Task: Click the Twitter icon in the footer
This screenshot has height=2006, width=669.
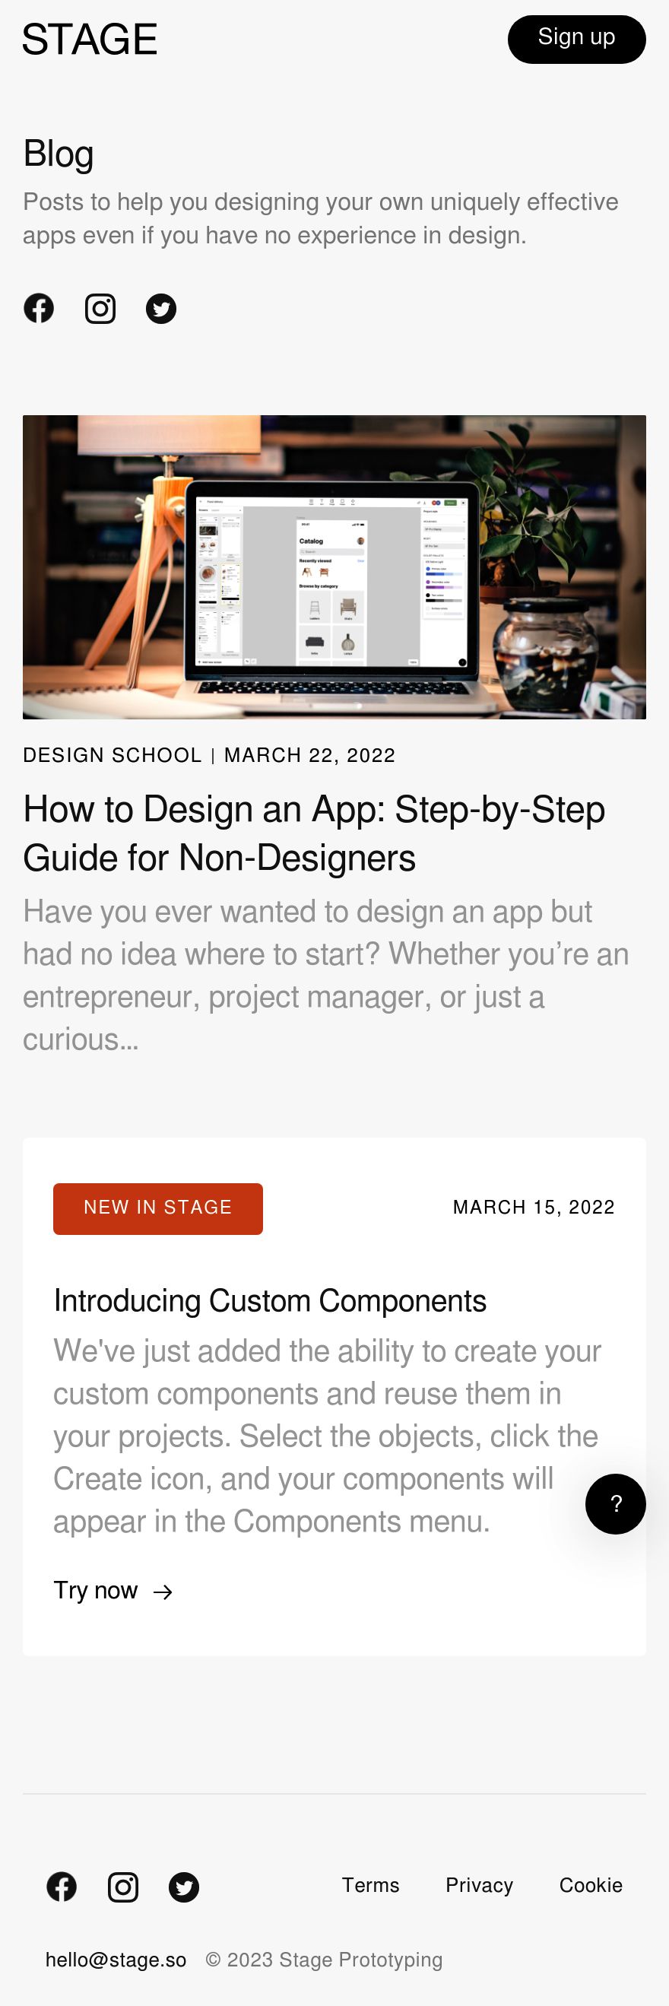Action: point(184,1887)
